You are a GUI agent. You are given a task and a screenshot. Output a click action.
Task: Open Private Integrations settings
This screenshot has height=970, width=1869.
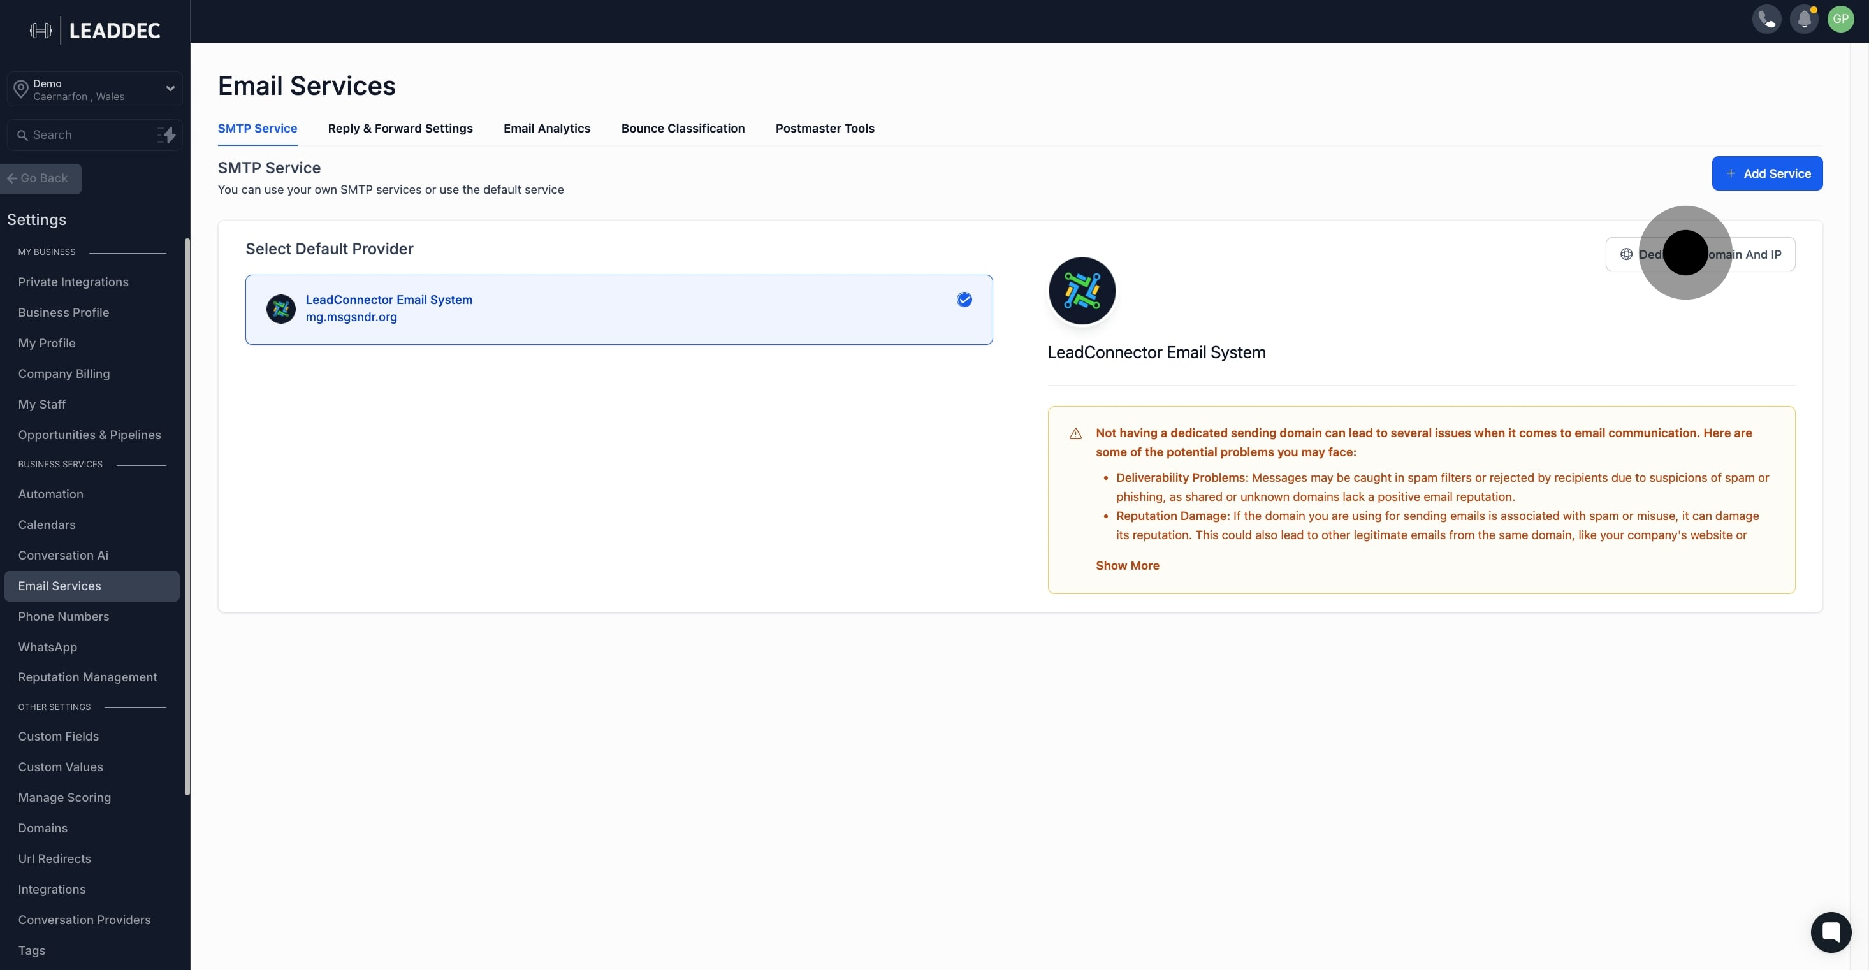[x=73, y=282]
